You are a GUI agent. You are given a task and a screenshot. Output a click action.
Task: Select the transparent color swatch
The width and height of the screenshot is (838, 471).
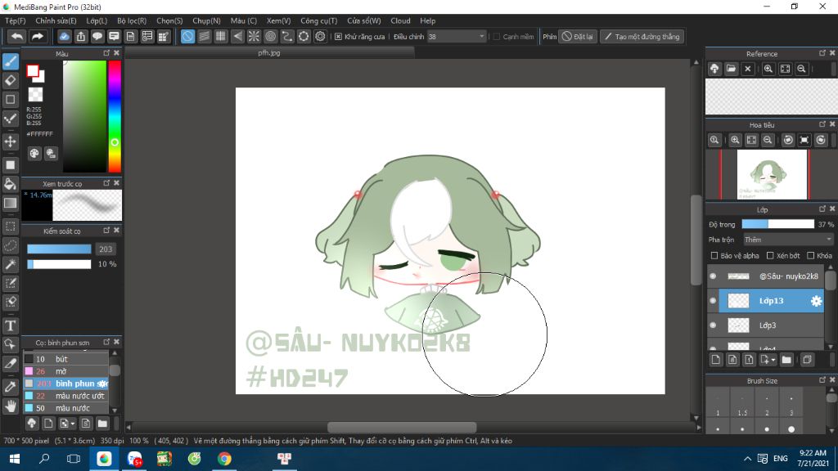coord(35,95)
